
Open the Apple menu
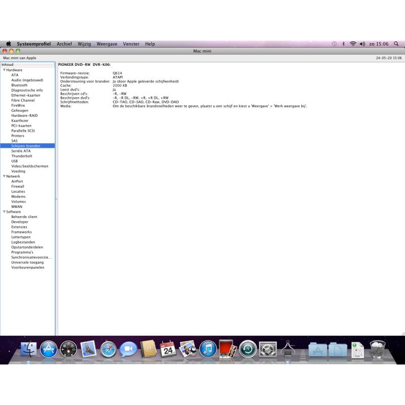click(x=9, y=44)
